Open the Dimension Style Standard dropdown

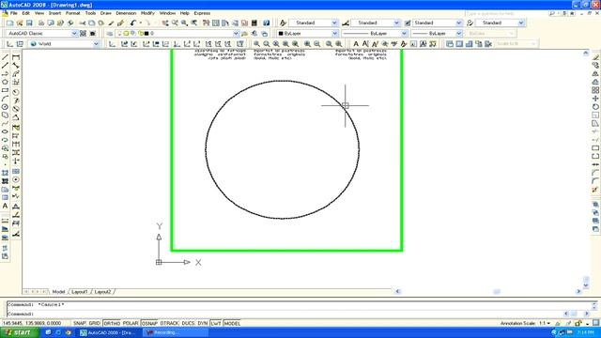click(x=396, y=23)
